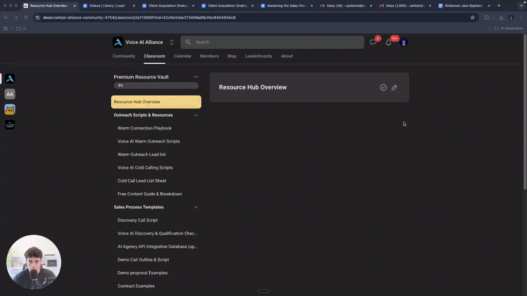Switch to Nickerson Jean Baptiste document tab
Image resolution: width=527 pixels, height=296 pixels.
pyautogui.click(x=464, y=6)
